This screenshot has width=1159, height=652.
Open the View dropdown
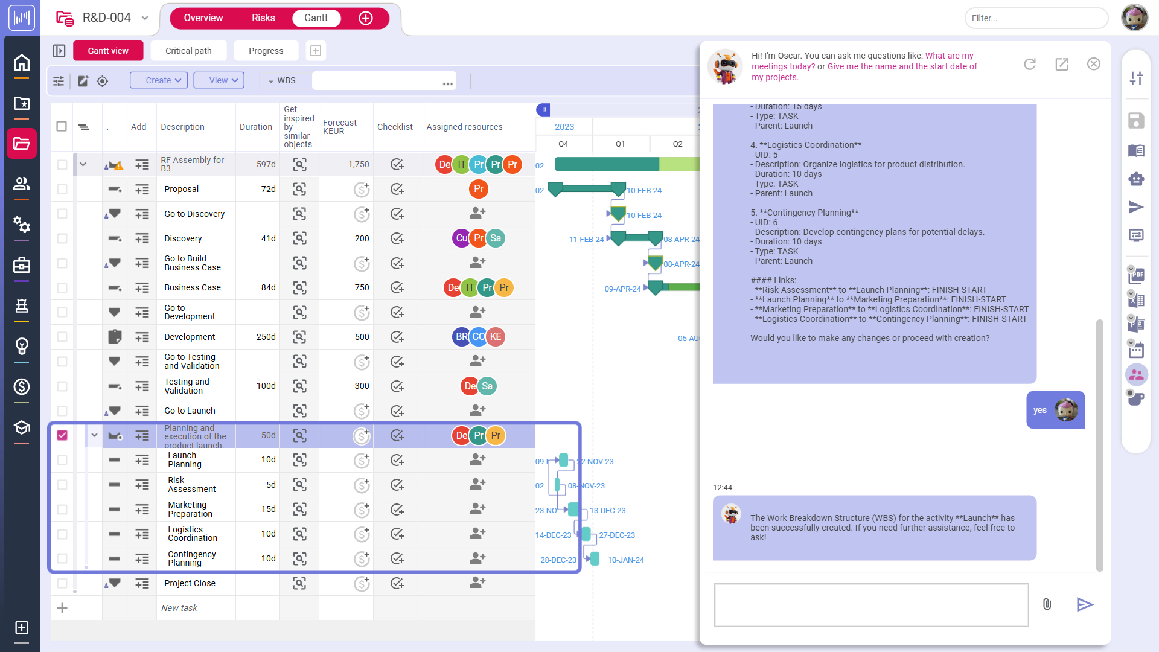219,80
